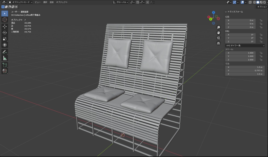The width and height of the screenshot is (268, 157).
Task: Switch to solid viewport shading
Action: click(x=258, y=2)
